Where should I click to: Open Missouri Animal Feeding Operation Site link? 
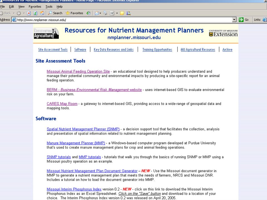tap(78, 71)
